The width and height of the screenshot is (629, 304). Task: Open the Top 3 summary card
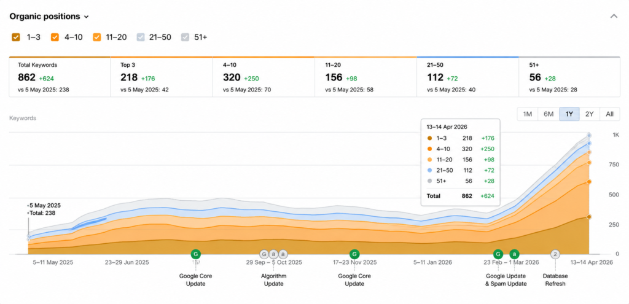click(x=162, y=77)
